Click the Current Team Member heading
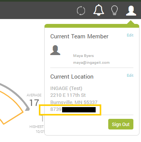Viewport: 141px width, 142px height. coord(79,36)
